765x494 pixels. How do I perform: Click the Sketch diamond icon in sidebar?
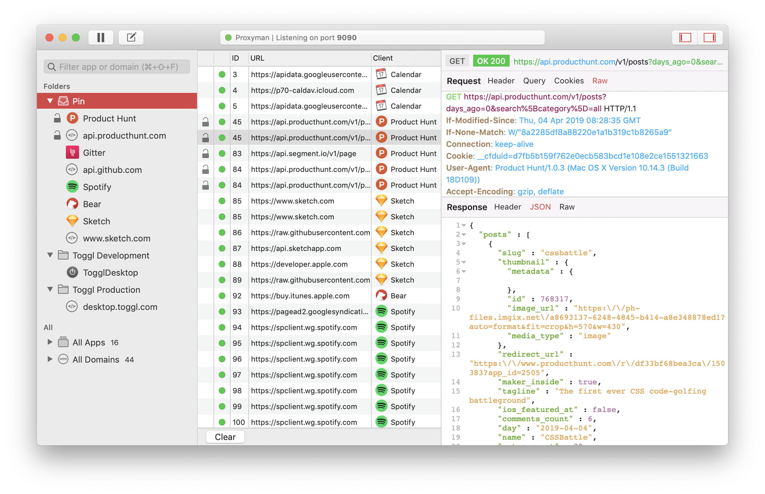pyautogui.click(x=72, y=221)
